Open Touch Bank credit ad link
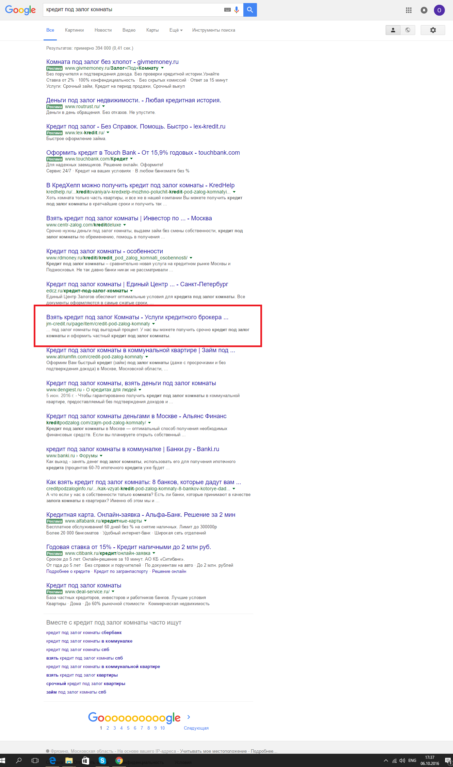Viewport: 453px width, 767px height. pos(143,153)
